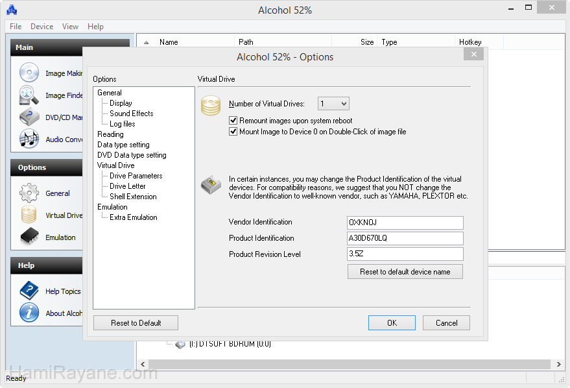Click the Image Making Wizard disc icon

(29, 73)
